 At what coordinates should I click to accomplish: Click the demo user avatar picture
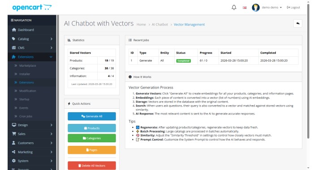click(256, 8)
